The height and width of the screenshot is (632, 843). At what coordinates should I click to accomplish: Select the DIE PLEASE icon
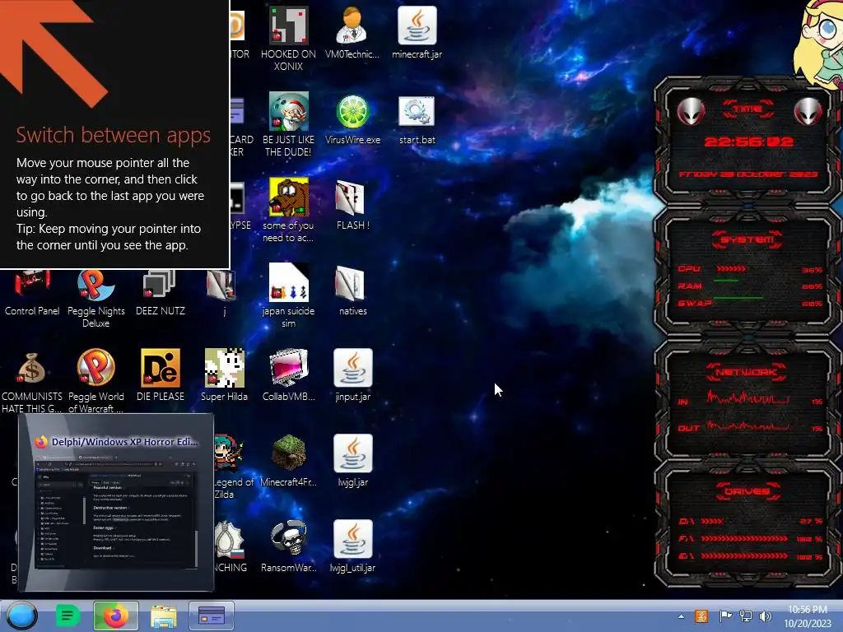161,368
